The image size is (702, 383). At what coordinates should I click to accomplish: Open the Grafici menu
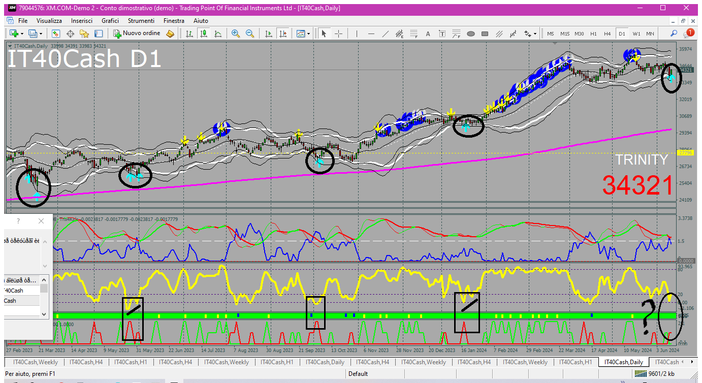[110, 21]
